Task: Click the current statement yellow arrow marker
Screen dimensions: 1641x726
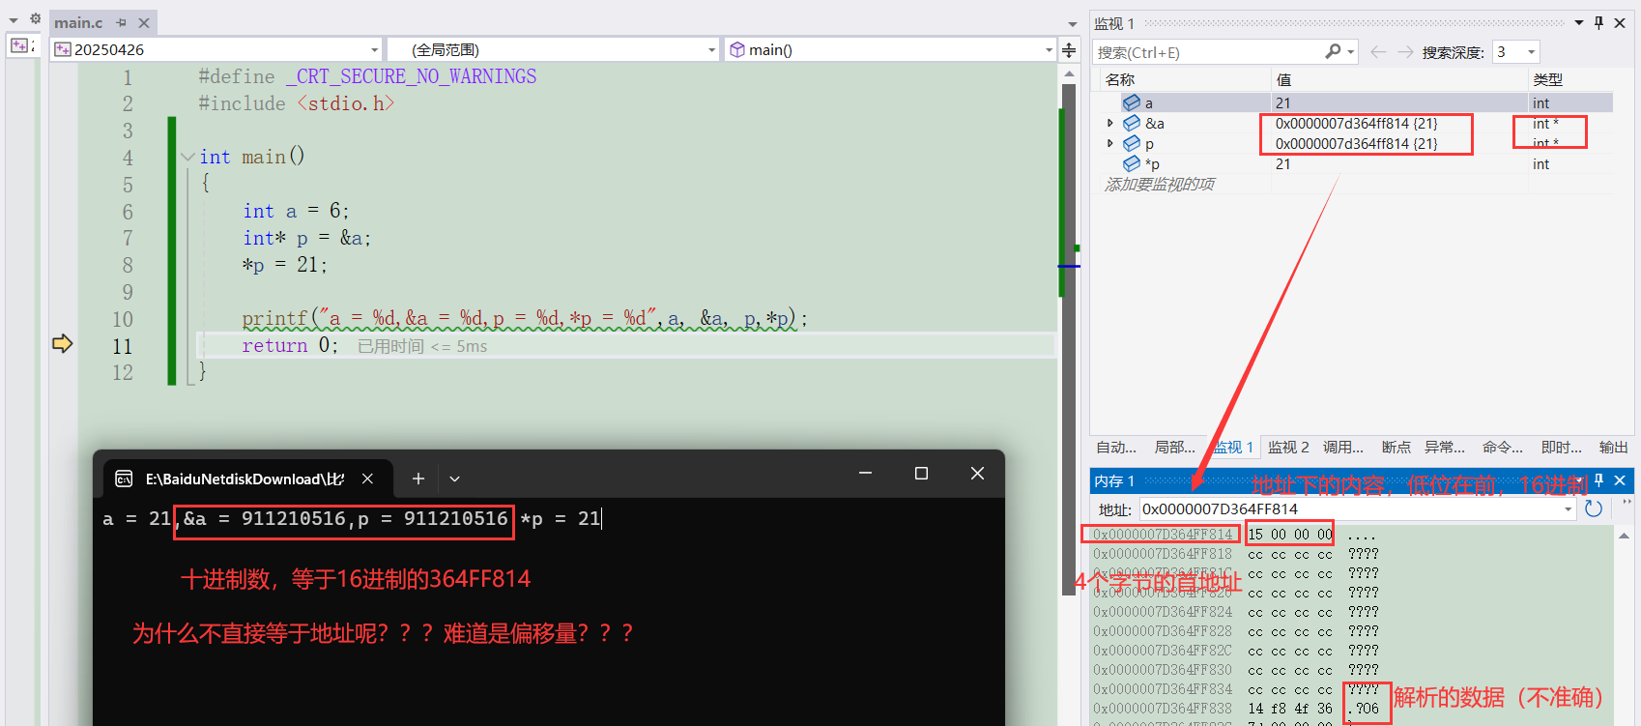Action: [62, 344]
